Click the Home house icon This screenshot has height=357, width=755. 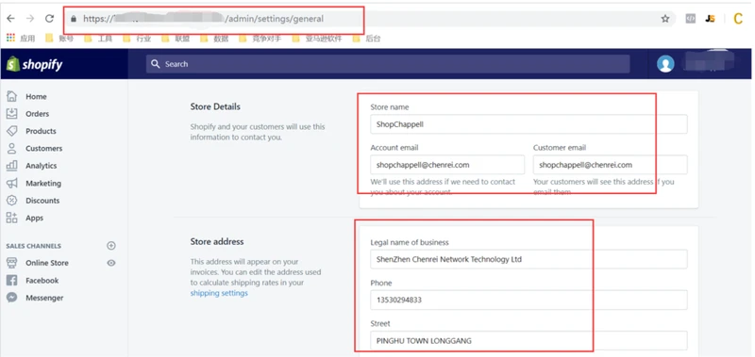point(11,96)
